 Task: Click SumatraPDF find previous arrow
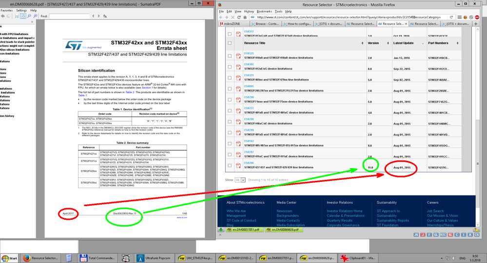click(93, 16)
